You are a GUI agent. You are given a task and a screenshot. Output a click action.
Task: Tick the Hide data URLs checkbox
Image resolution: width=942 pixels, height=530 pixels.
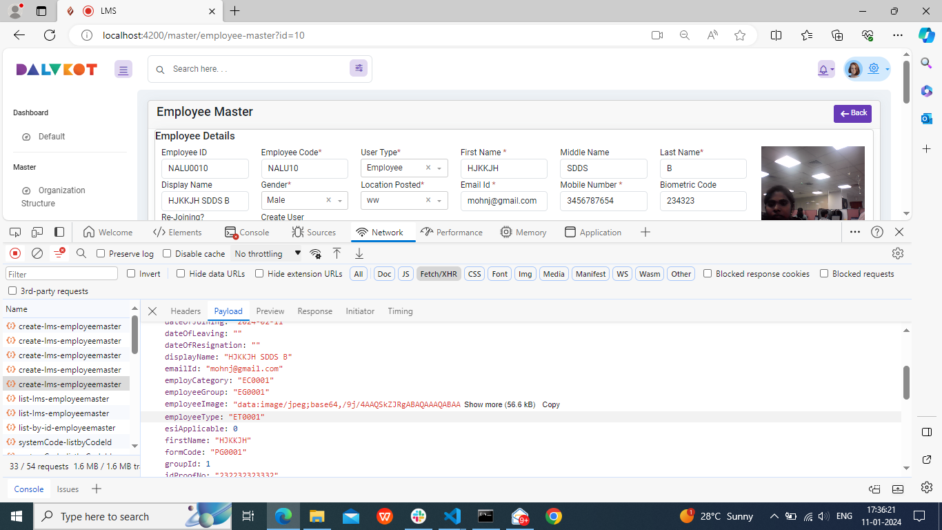point(181,274)
